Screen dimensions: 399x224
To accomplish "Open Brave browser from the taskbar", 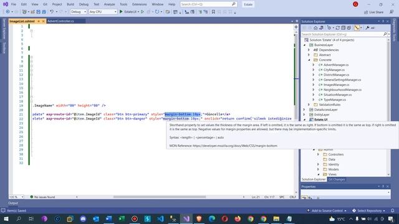I will [199, 218].
